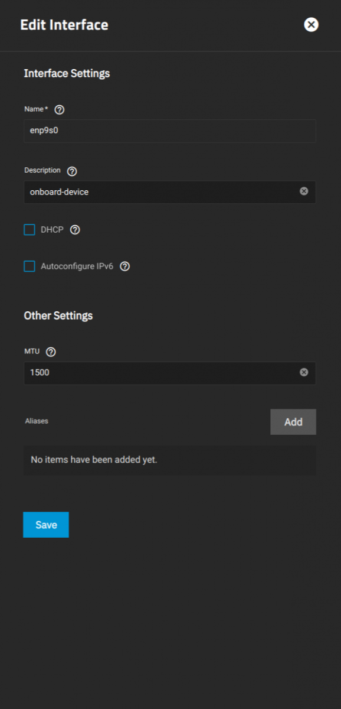Show the MTU help tooltip
The height and width of the screenshot is (709, 341).
51,352
